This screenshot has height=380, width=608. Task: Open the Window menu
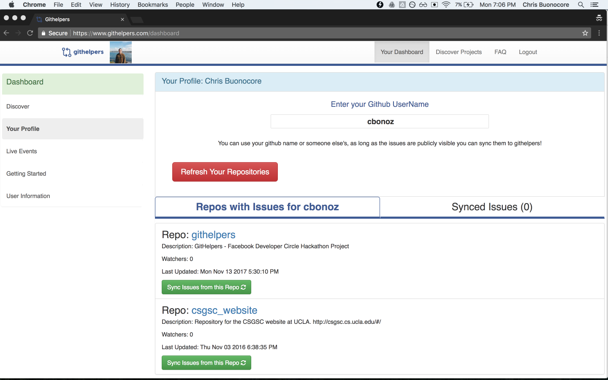coord(213,5)
